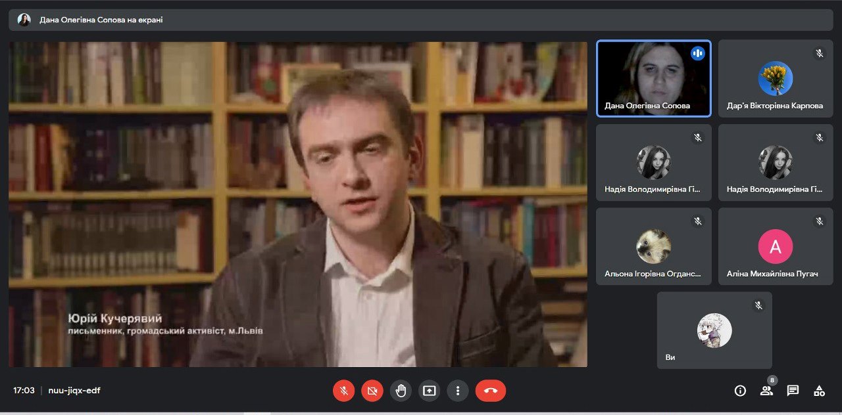
Task: Click your own anime avatar in Ви tile
Action: pos(714,330)
